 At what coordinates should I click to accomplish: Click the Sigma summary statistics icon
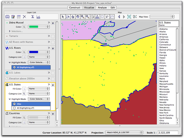[x=33, y=17]
